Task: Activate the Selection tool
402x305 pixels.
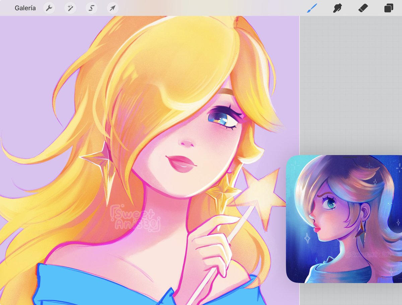Action: pos(91,8)
